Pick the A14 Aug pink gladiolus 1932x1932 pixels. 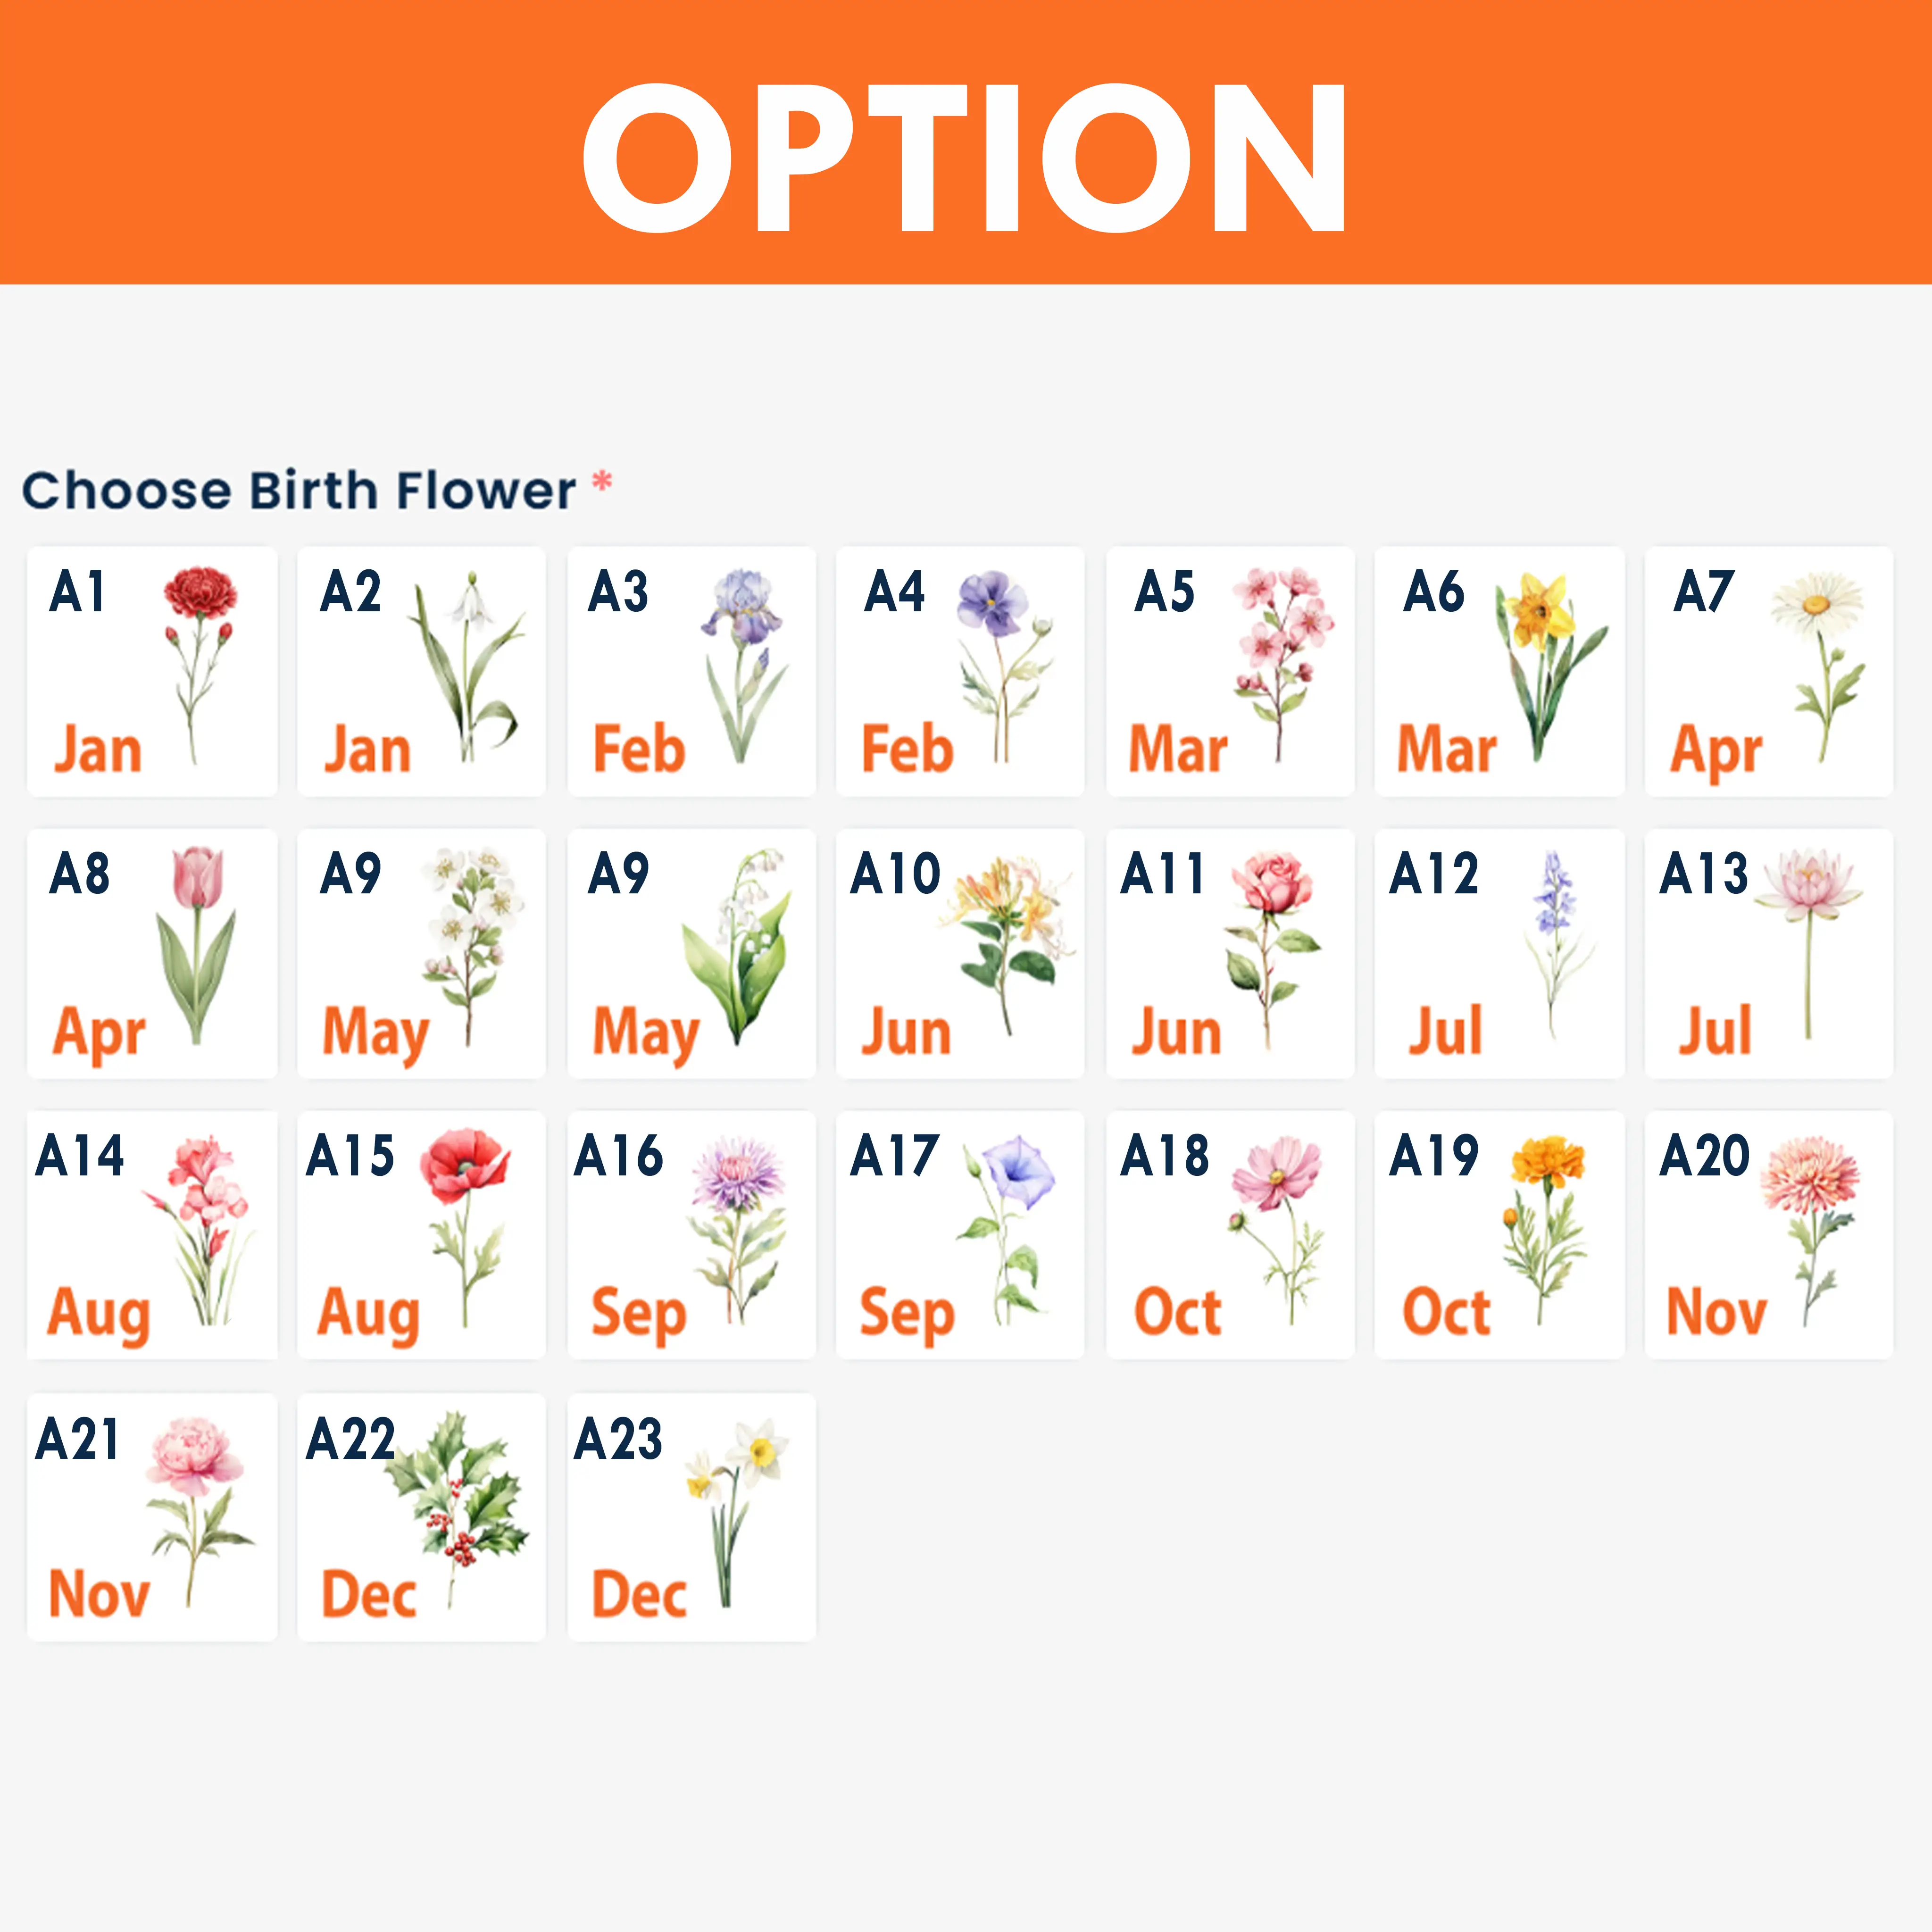(152, 1235)
